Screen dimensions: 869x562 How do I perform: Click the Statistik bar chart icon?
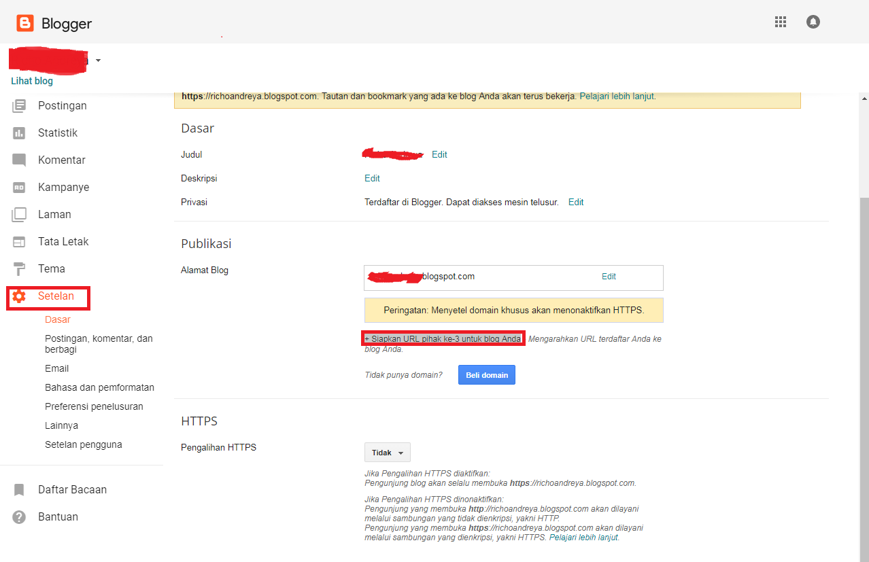click(19, 133)
